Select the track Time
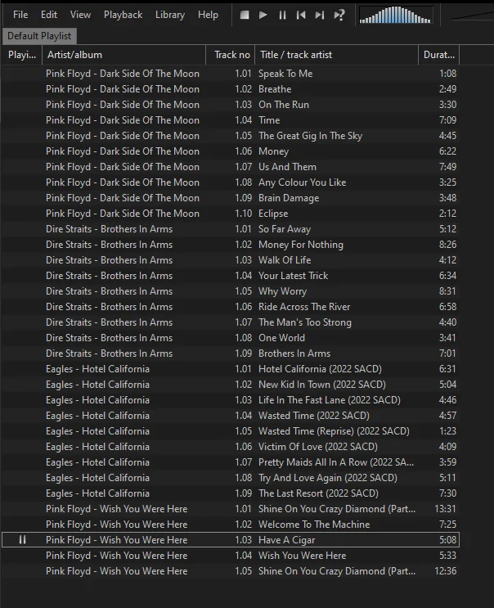Screen dimensions: 494x608 point(231,119)
